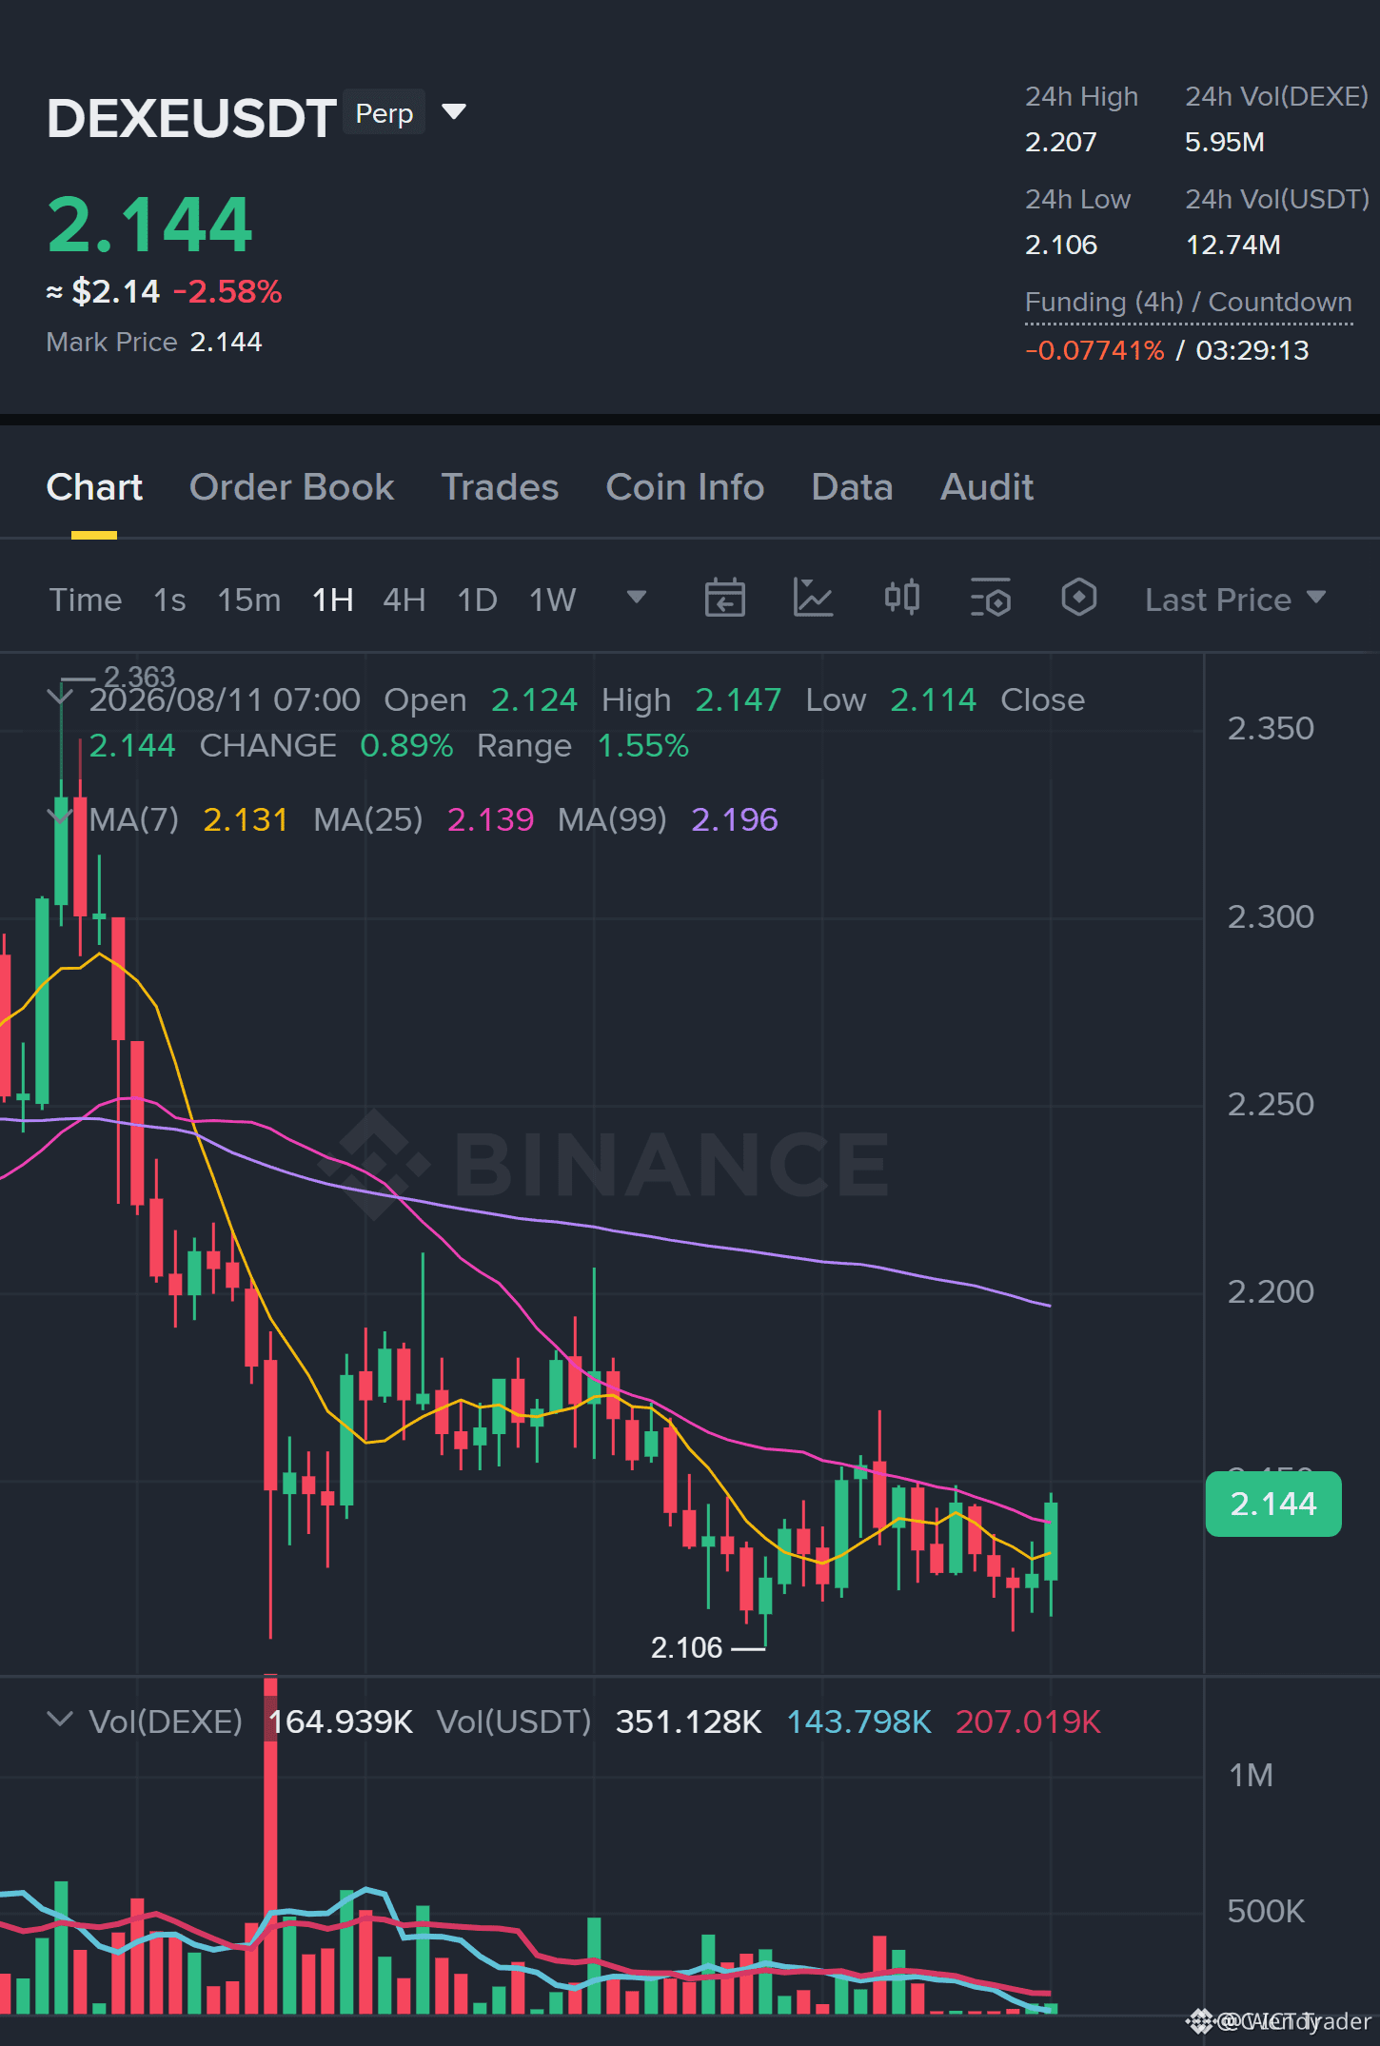Tap the funding rate -0.07741%
This screenshot has height=2046, width=1380.
(x=1094, y=350)
